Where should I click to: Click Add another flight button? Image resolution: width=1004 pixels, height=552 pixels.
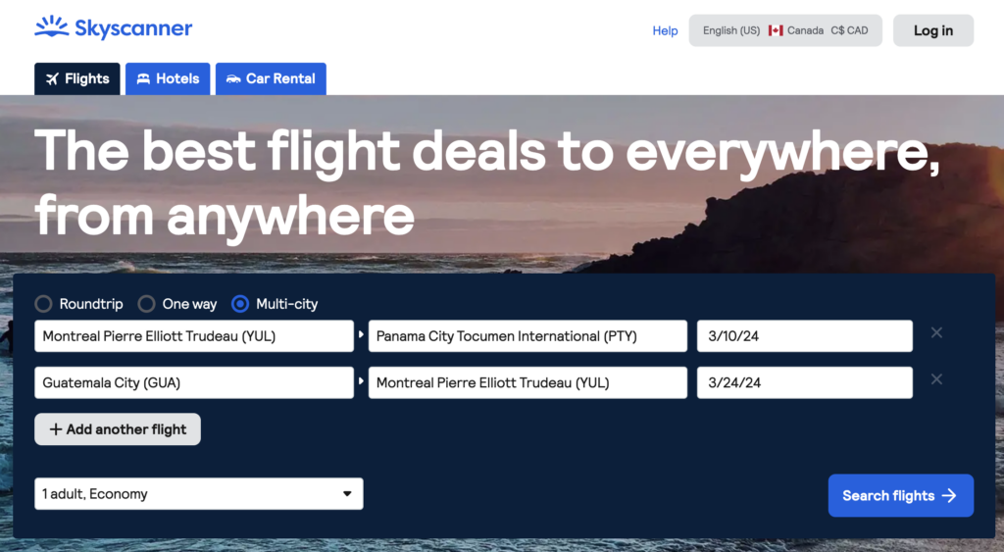pyautogui.click(x=118, y=429)
